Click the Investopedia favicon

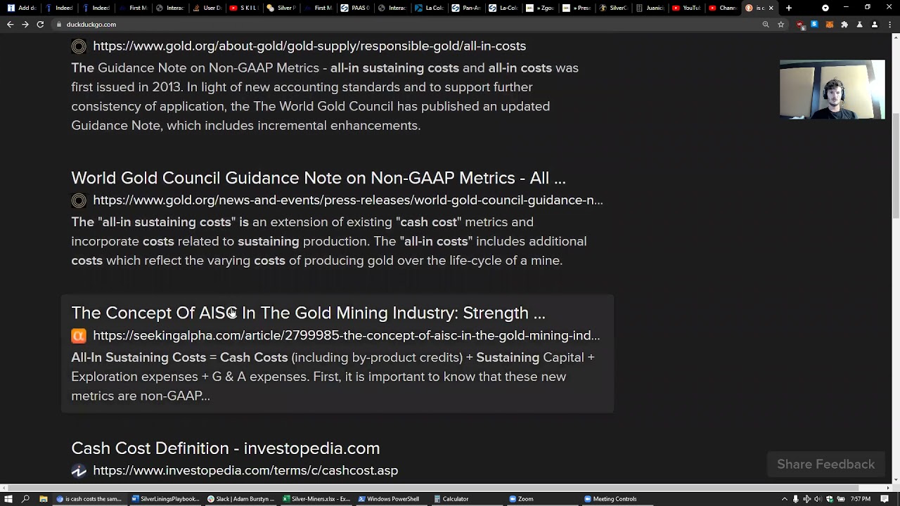tap(79, 471)
